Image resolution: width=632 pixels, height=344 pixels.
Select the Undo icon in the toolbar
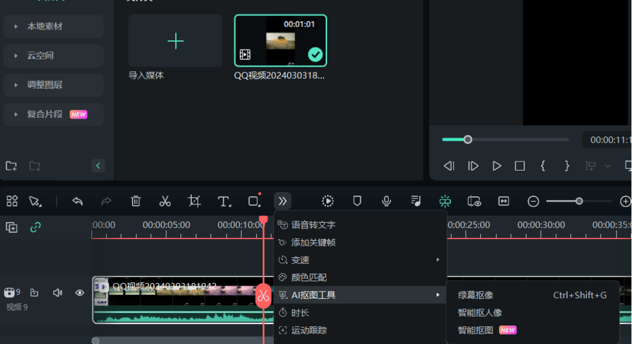pyautogui.click(x=77, y=201)
